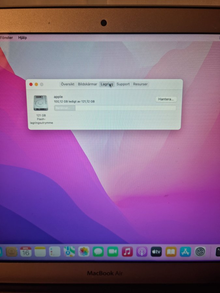Switch to the Bildskärmar tab
The width and height of the screenshot is (220, 293).
(87, 84)
